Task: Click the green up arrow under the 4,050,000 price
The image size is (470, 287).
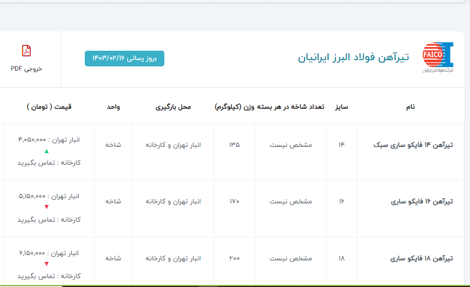Action: pyautogui.click(x=47, y=152)
